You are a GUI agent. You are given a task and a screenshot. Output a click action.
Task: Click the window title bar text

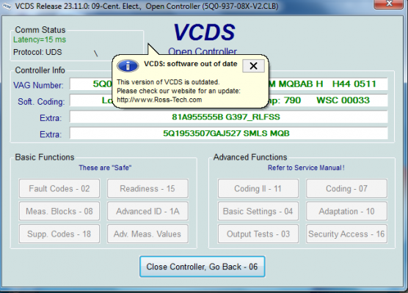pyautogui.click(x=147, y=6)
